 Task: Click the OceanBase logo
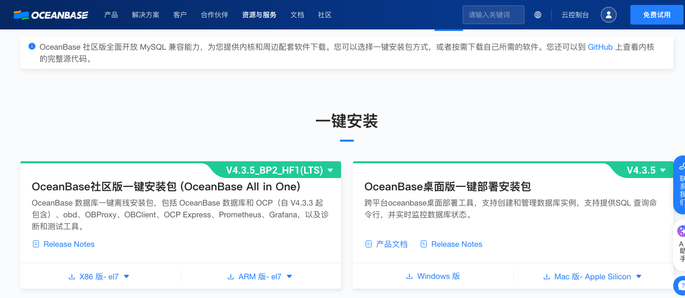click(x=51, y=15)
